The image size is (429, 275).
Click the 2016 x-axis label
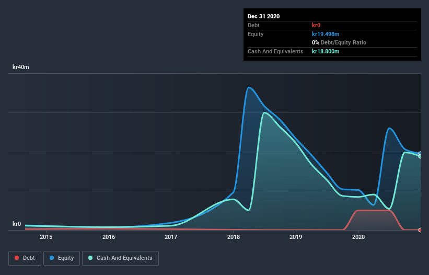pyautogui.click(x=109, y=237)
